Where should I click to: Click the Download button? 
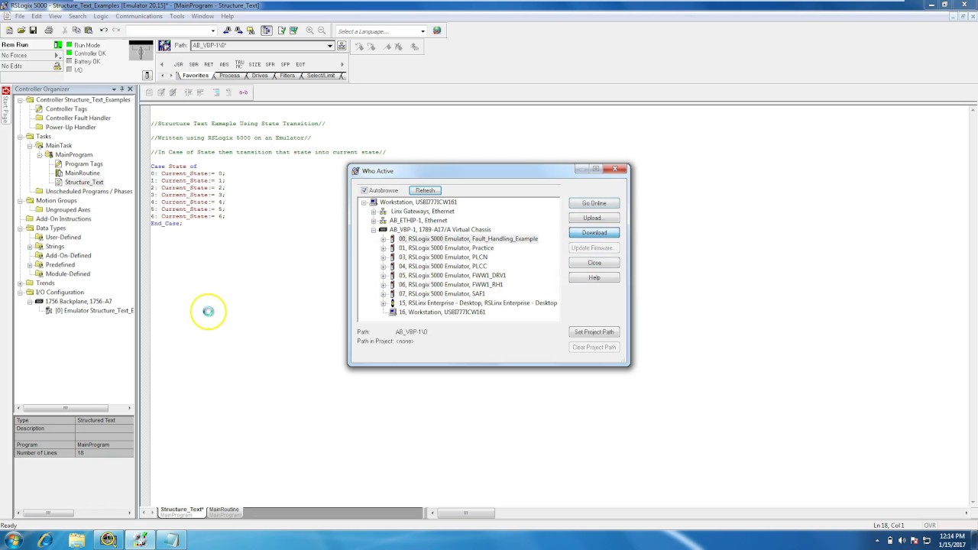pos(594,233)
